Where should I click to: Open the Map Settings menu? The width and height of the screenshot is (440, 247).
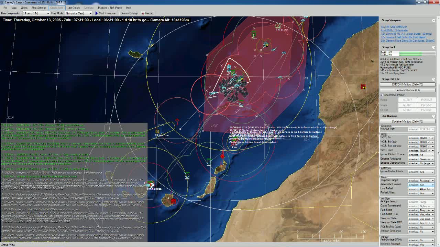point(39,8)
